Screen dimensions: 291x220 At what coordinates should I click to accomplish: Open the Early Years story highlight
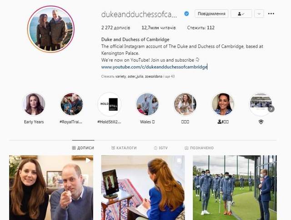[34, 104]
